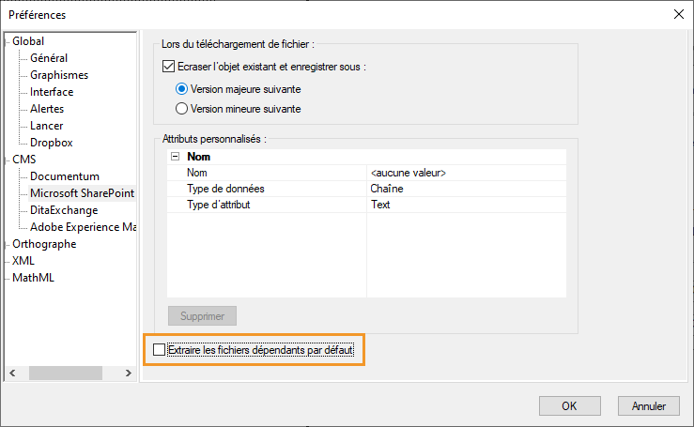694x427 pixels.
Task: Click the Nom value field
Action: tap(467, 174)
